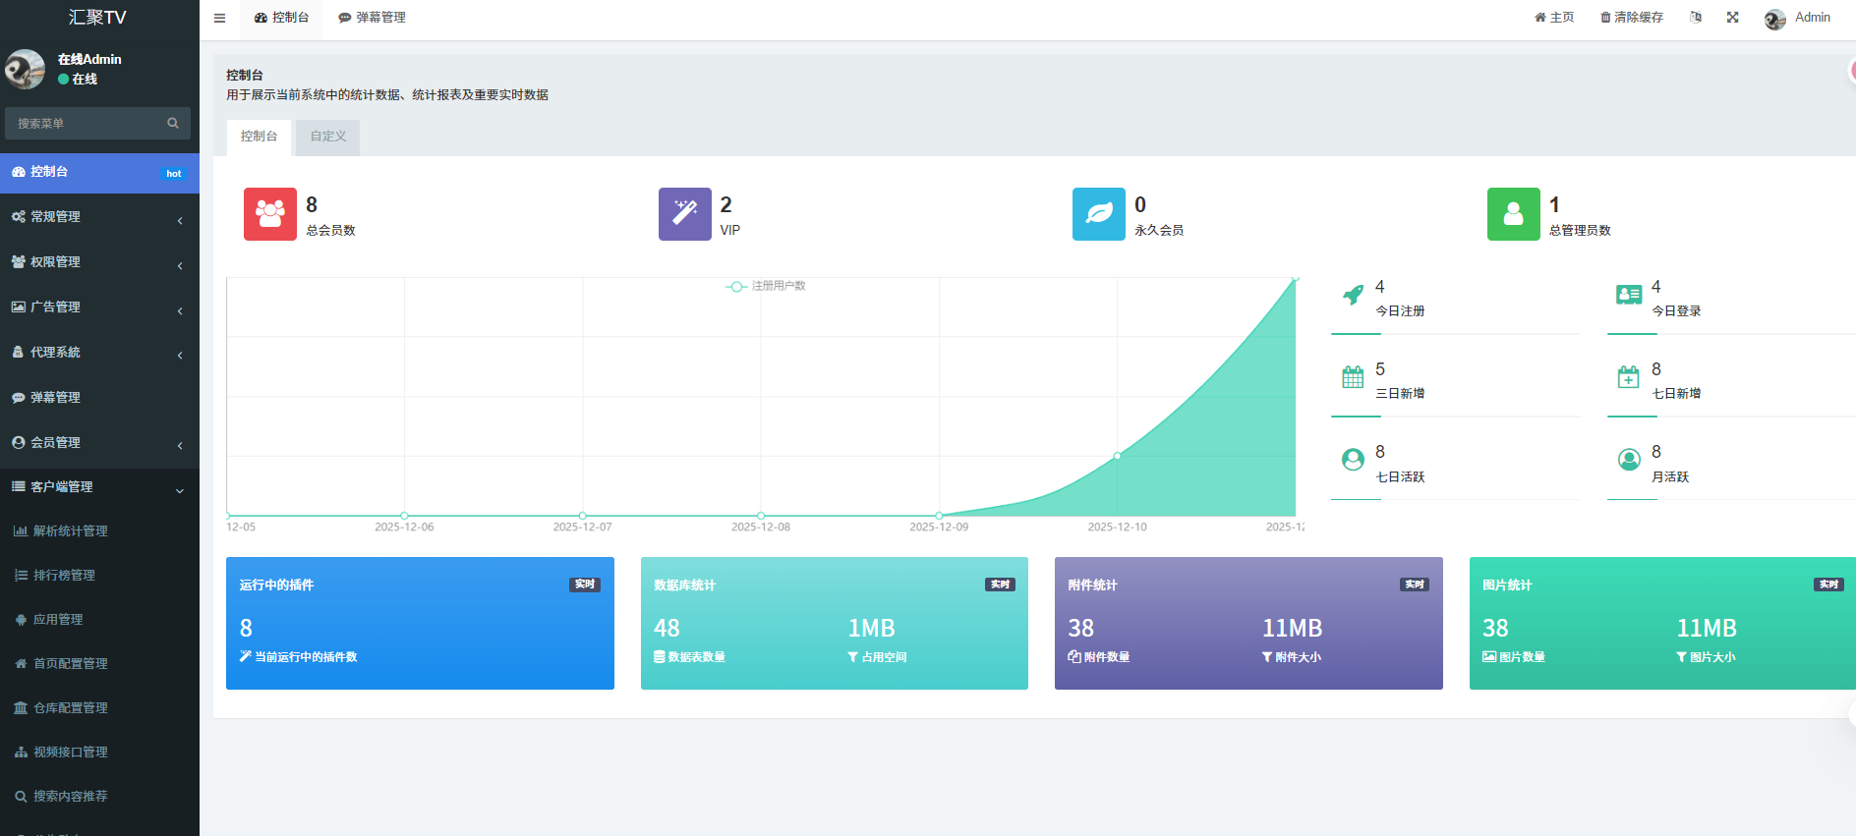Click the purple VIP magic wand icon

coord(684,214)
